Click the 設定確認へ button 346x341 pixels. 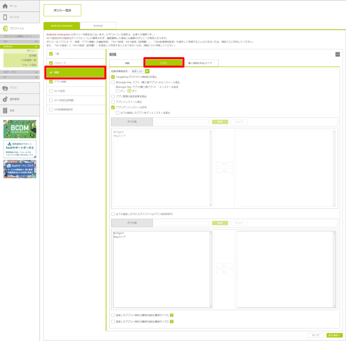(x=335, y=335)
